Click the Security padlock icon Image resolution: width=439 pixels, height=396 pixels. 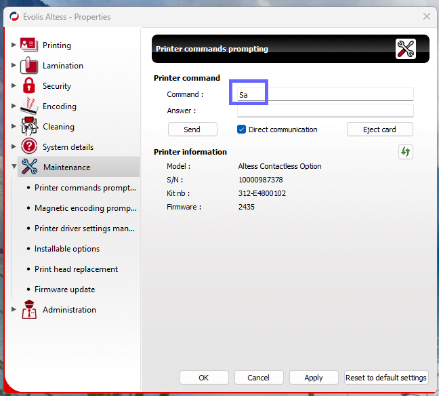[x=29, y=85]
